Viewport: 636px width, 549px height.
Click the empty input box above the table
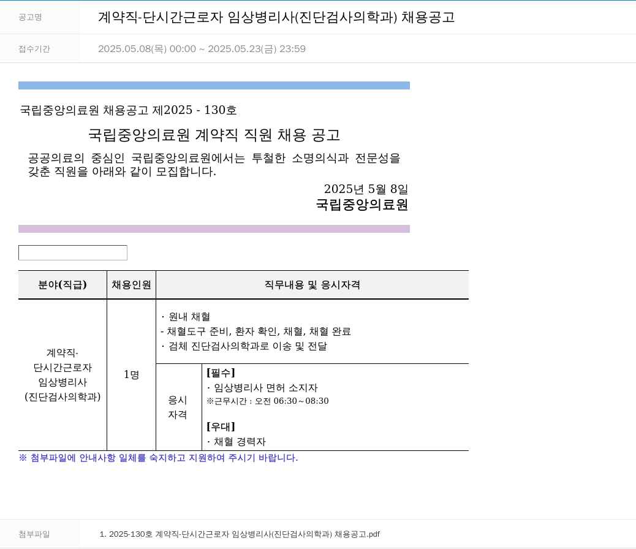point(72,253)
